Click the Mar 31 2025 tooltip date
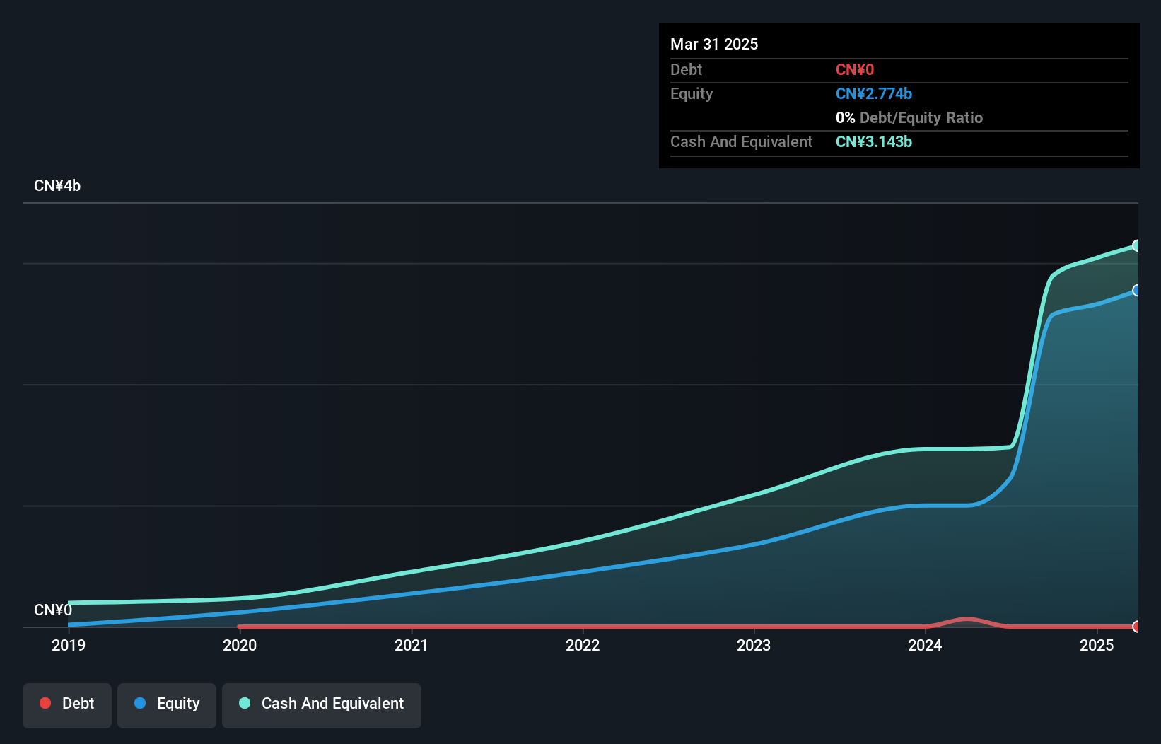The height and width of the screenshot is (744, 1161). point(714,44)
